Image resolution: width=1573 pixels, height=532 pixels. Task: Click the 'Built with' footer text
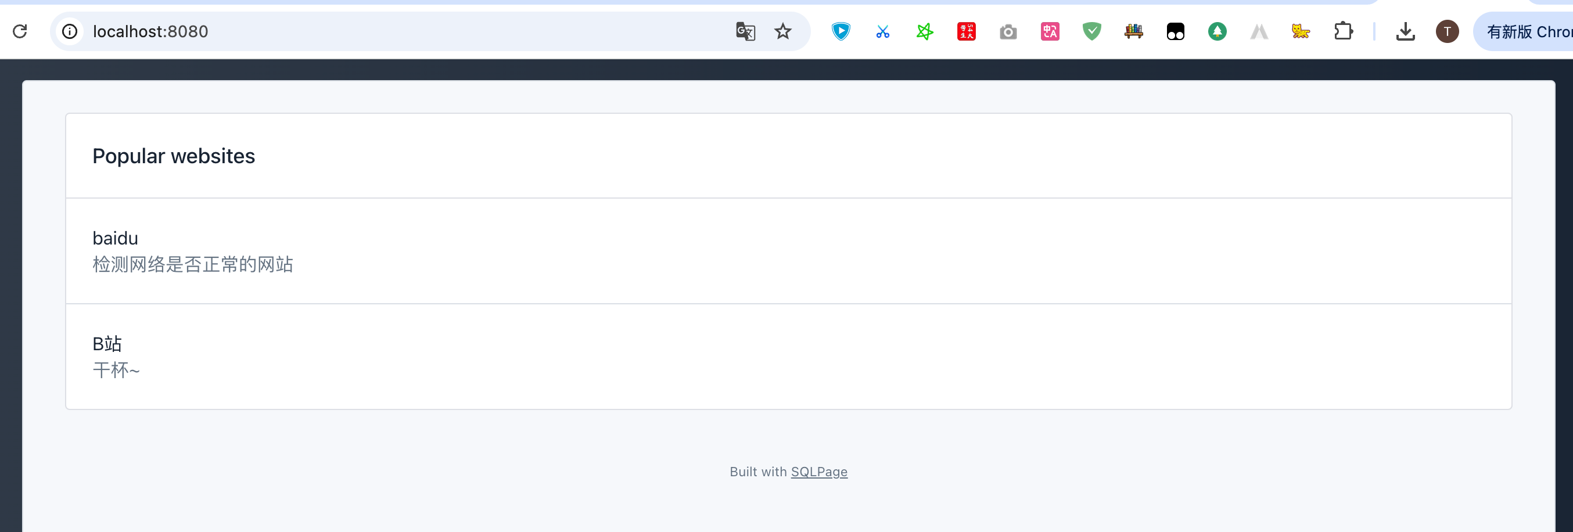(758, 472)
